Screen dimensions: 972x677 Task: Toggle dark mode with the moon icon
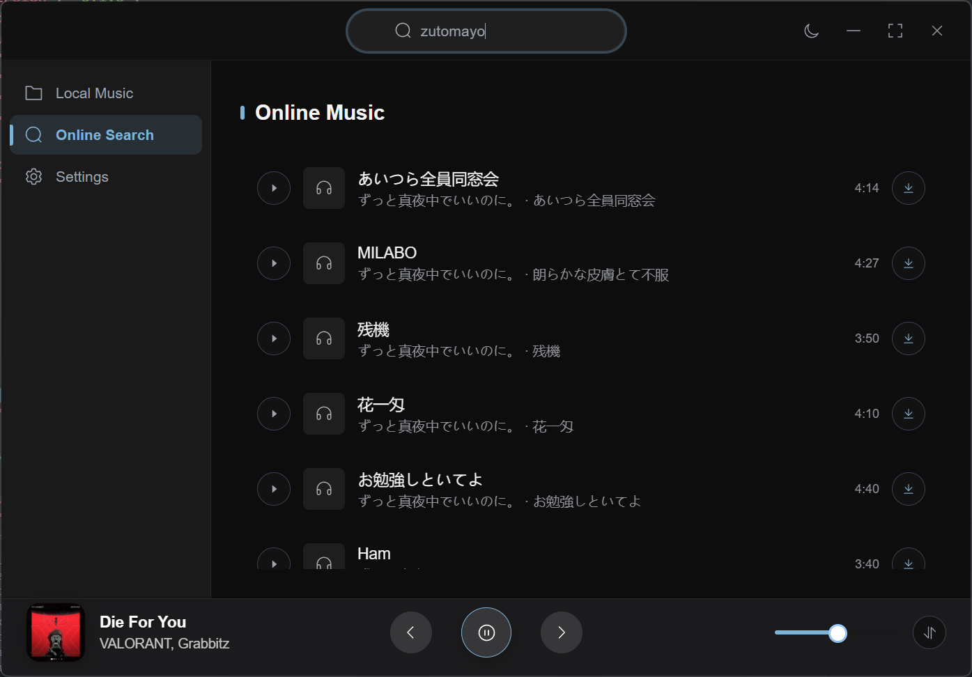[811, 31]
